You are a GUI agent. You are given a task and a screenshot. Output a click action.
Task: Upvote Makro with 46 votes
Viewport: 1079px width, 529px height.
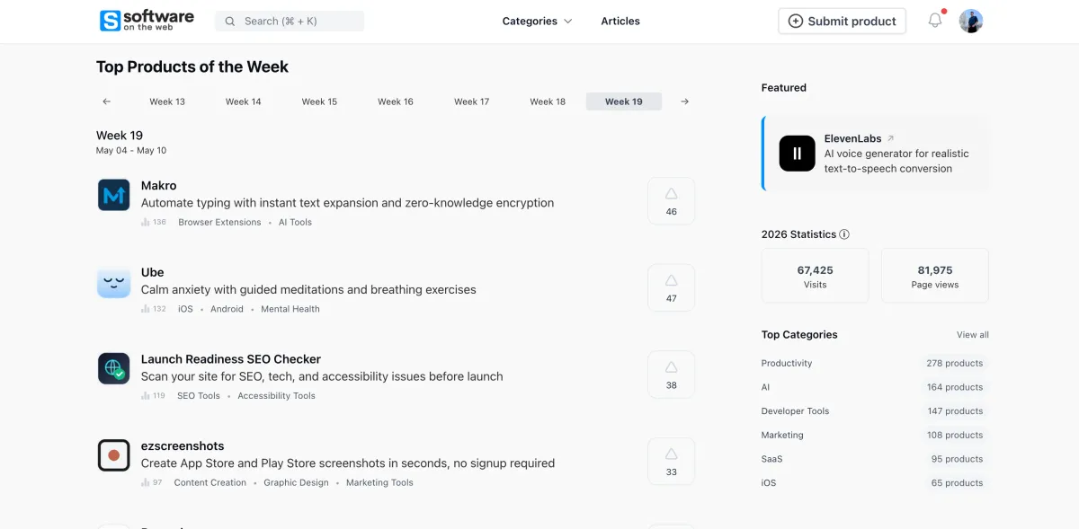(x=671, y=201)
